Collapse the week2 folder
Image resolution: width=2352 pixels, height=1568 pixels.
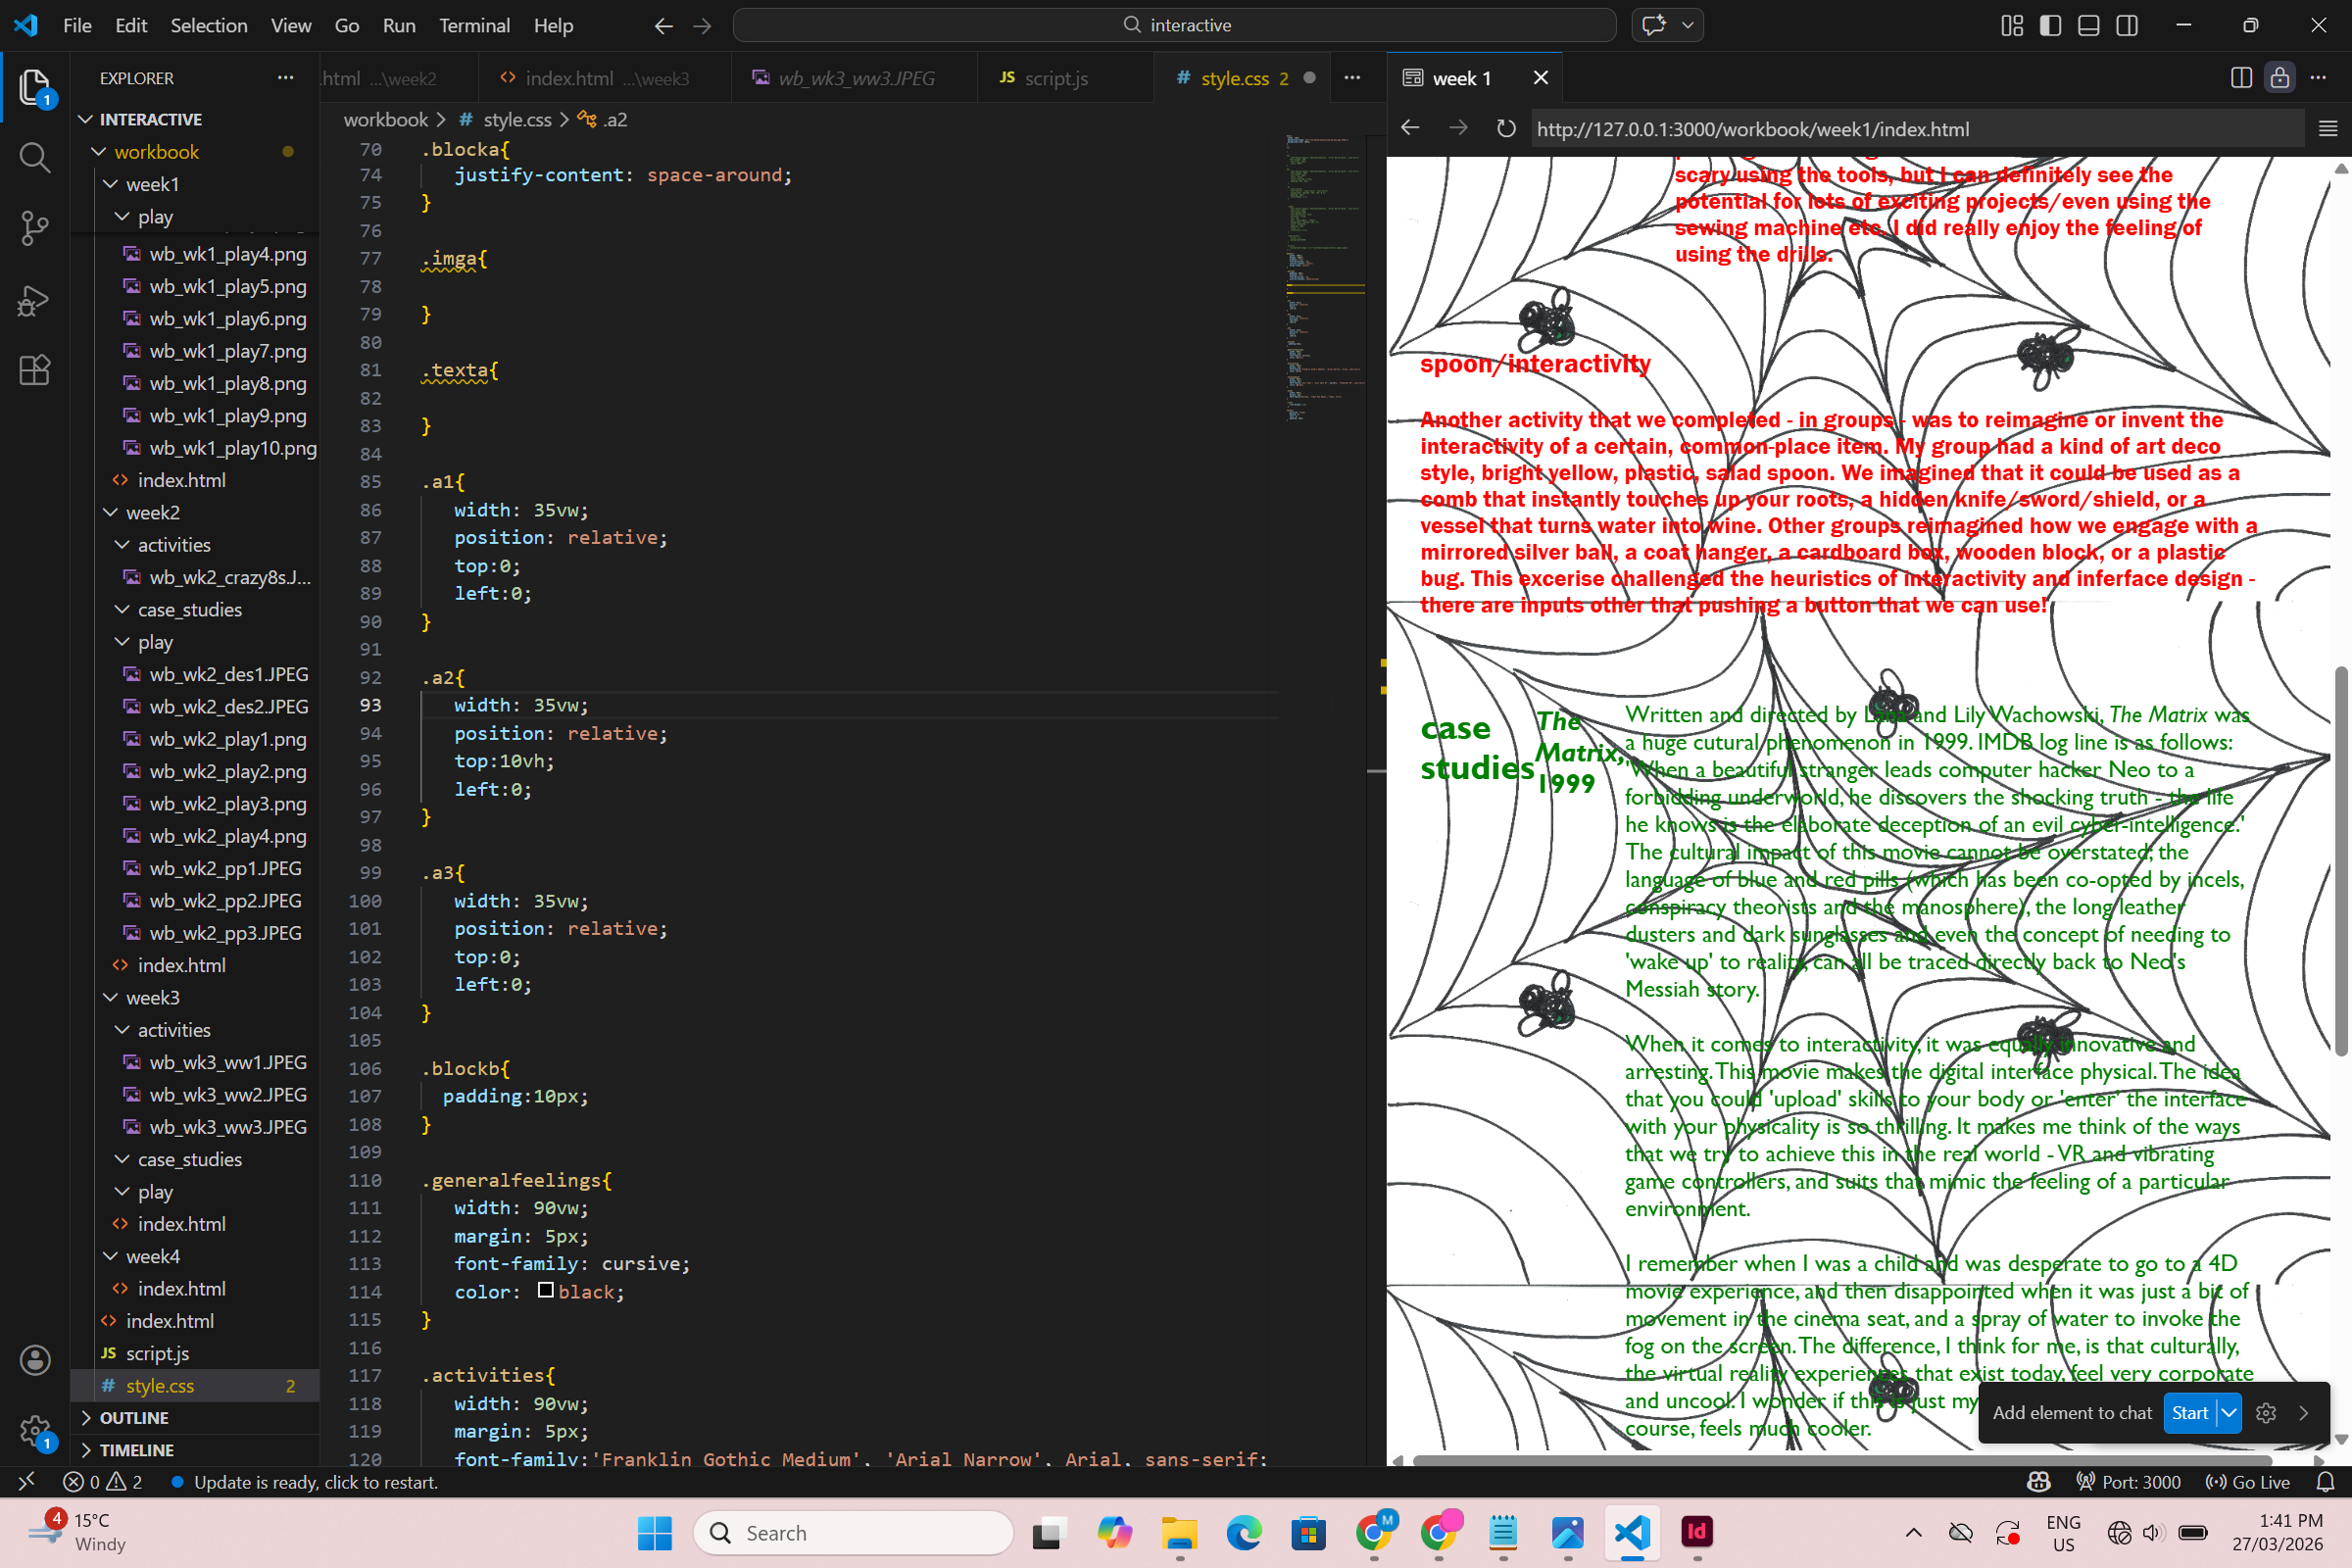click(111, 513)
